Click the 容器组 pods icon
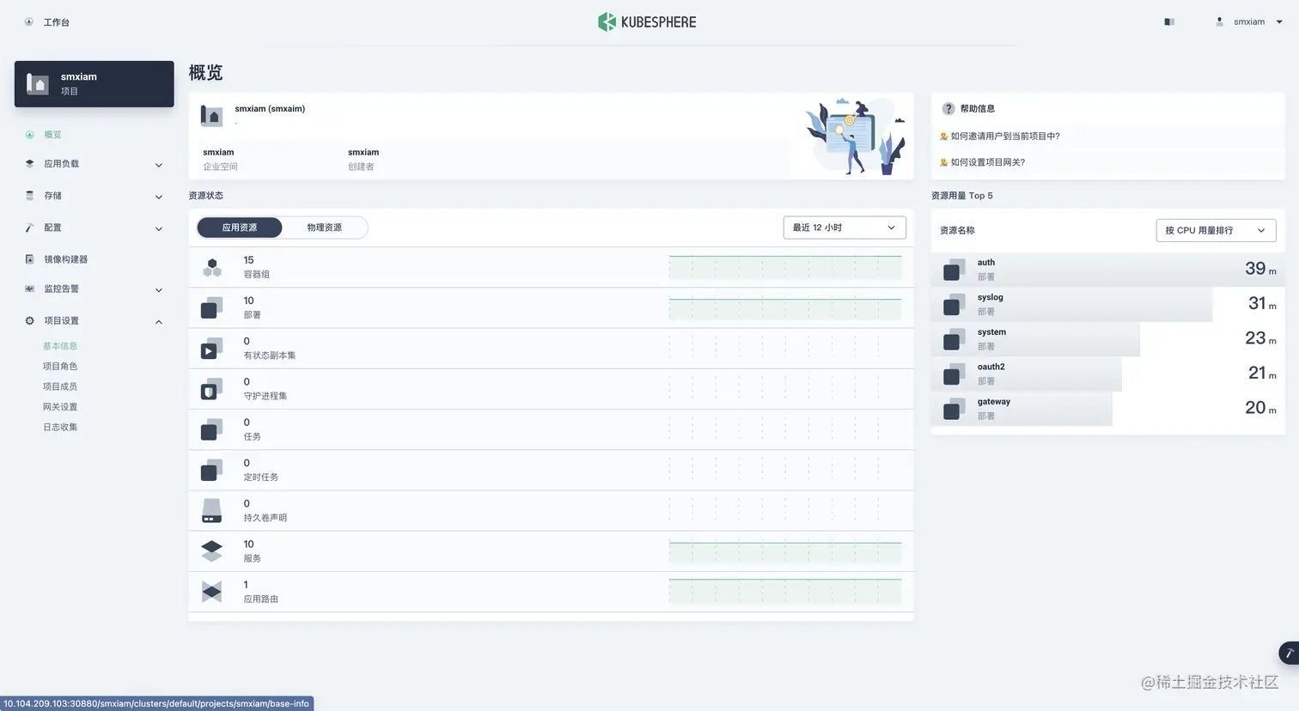1299x711 pixels. [211, 267]
